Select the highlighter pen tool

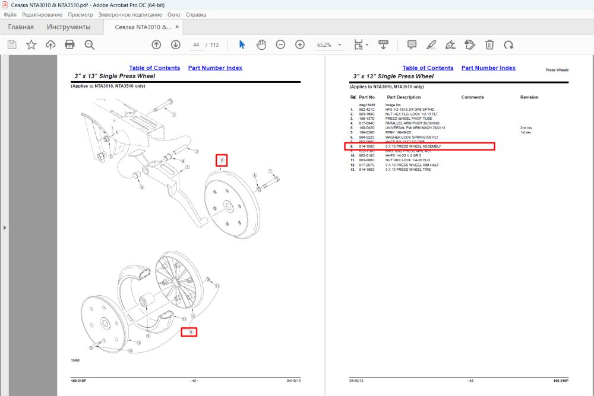[431, 44]
